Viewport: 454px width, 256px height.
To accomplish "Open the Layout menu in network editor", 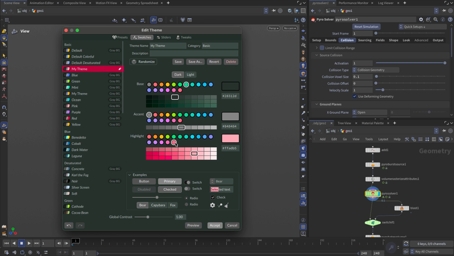I will 383,139.
